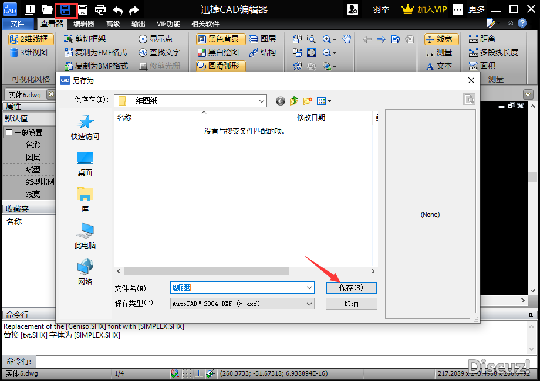Select This PC (此电脑) location

click(x=85, y=235)
